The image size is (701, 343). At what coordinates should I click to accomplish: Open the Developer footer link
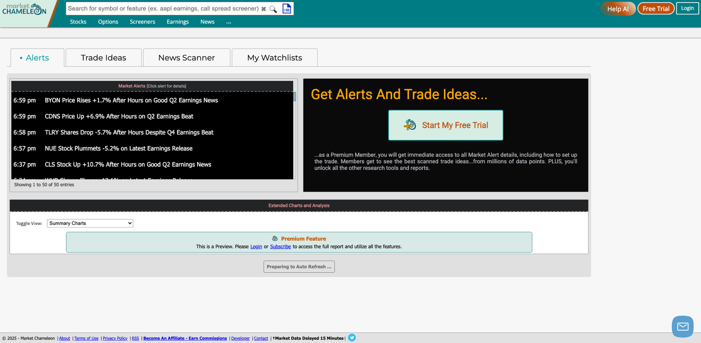(x=241, y=338)
